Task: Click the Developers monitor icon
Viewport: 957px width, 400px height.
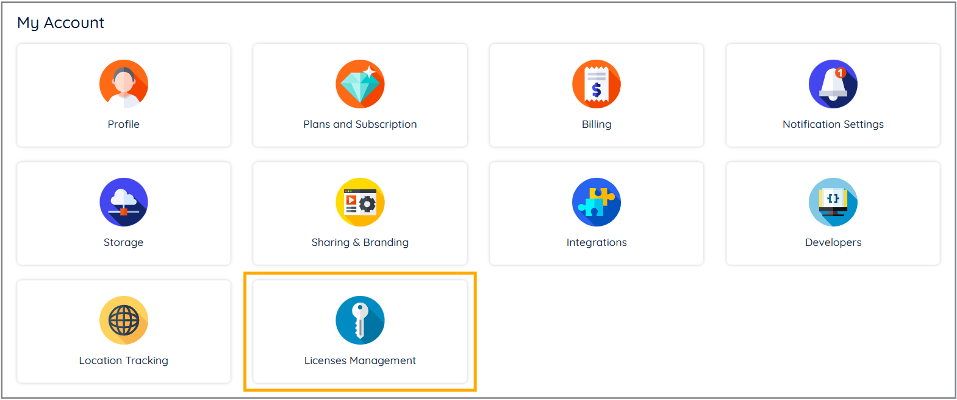Action: [x=833, y=202]
